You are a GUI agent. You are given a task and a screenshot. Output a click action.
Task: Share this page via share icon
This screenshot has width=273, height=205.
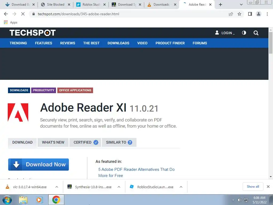231,14
